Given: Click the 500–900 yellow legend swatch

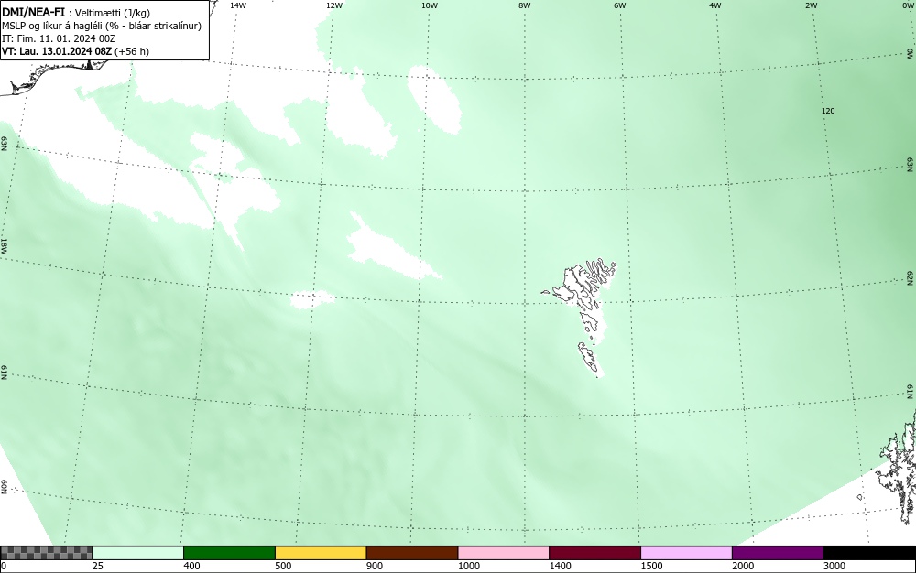Looking at the screenshot, I should pos(321,553).
